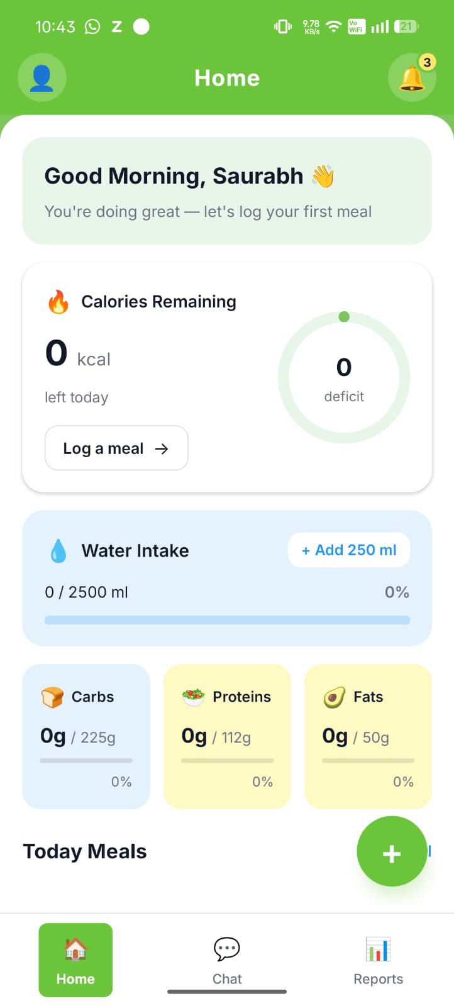Tap the notification bell icon
This screenshot has width=454, height=1006.
click(x=412, y=78)
